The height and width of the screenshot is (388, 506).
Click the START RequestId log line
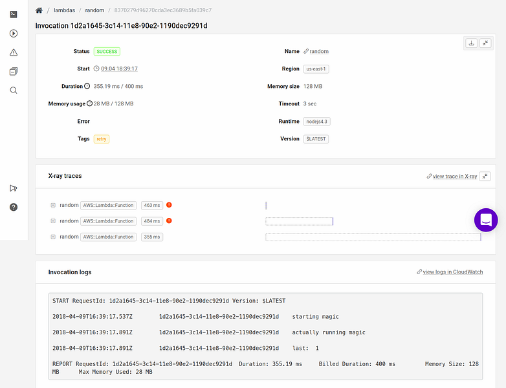169,301
